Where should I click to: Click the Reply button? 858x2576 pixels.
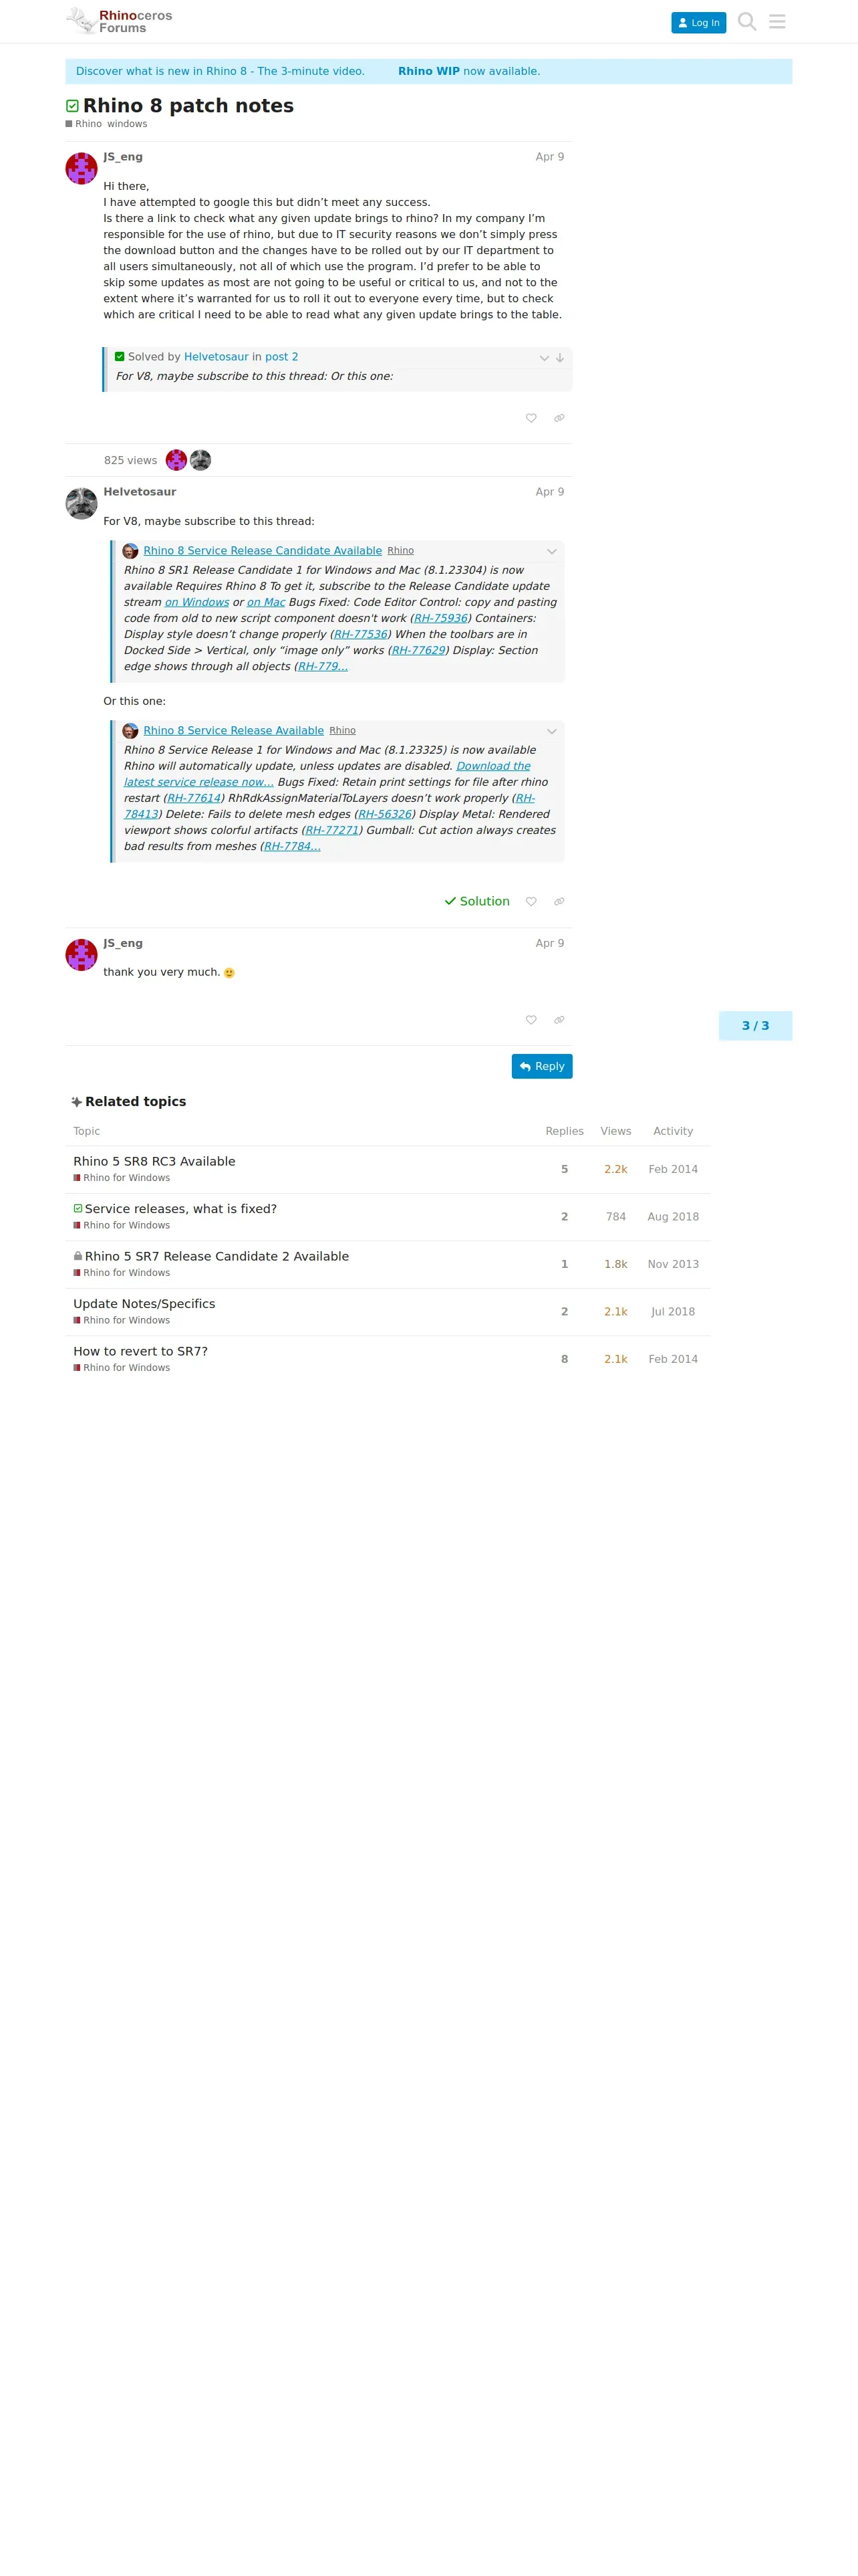tap(541, 1066)
